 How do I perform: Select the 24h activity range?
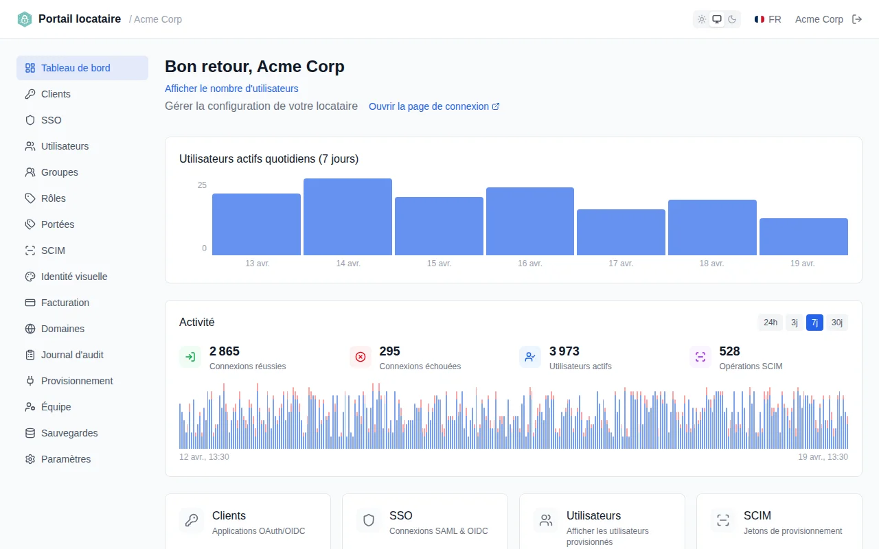coord(770,323)
